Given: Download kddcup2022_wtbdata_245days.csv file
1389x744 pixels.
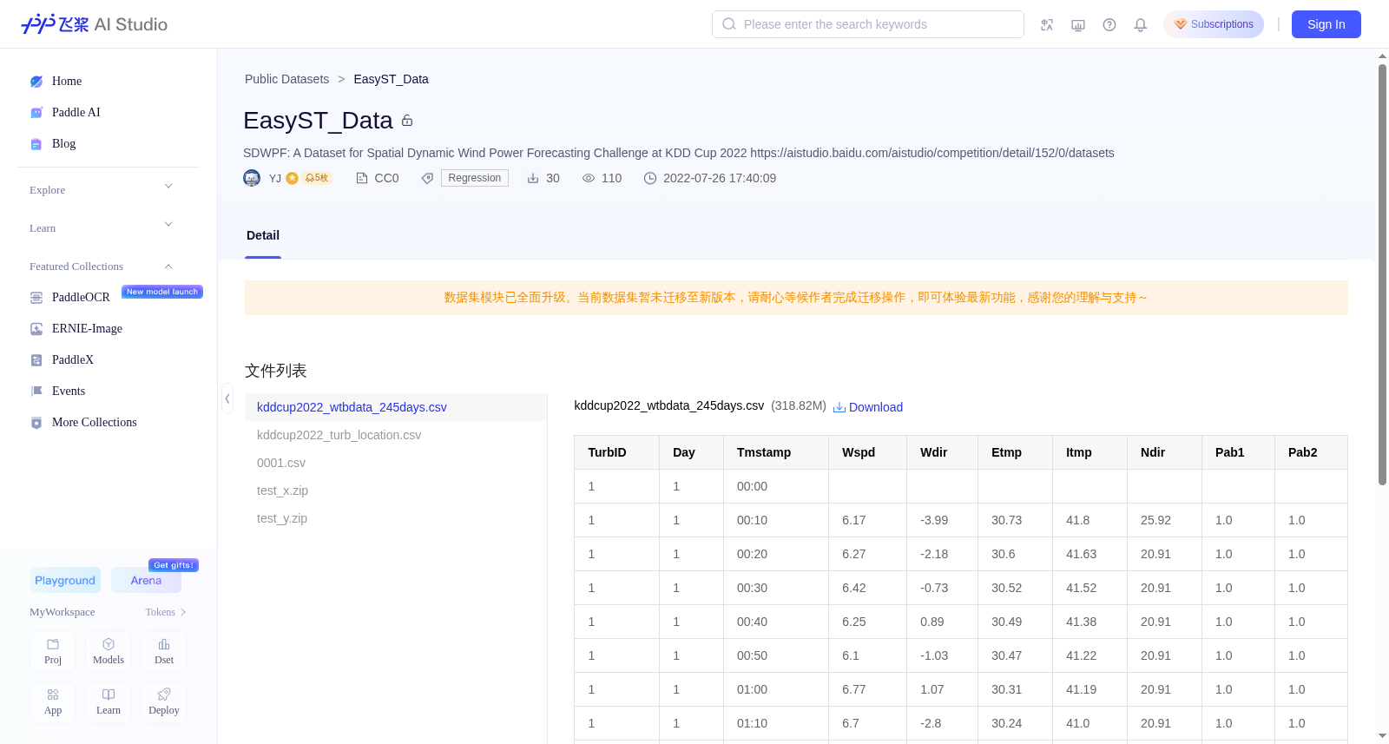Looking at the screenshot, I should point(868,407).
